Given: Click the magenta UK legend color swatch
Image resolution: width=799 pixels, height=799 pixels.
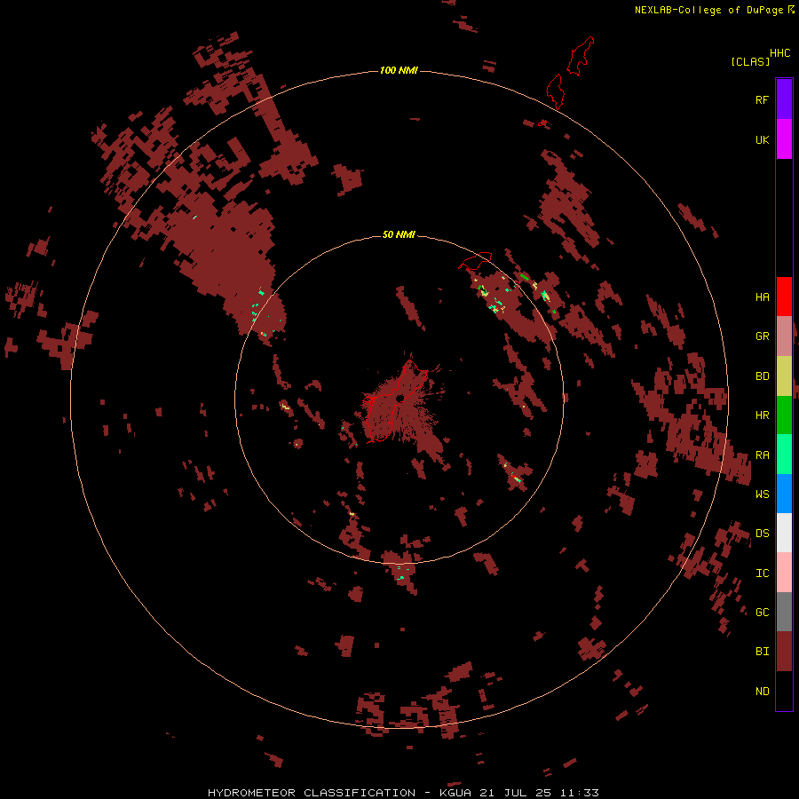Looking at the screenshot, I should (x=784, y=139).
